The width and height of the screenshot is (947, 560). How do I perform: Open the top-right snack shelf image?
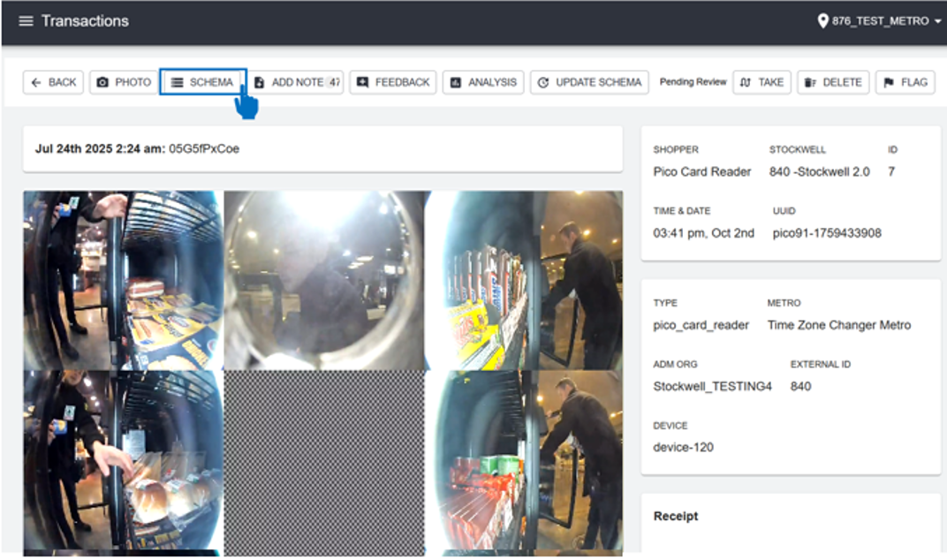[x=523, y=280]
